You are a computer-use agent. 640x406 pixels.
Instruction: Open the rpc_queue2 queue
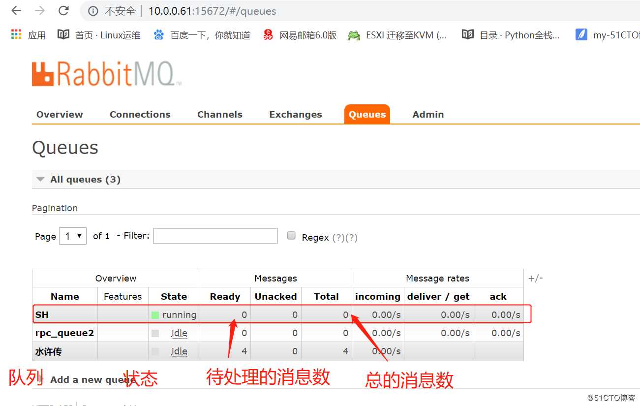point(64,333)
